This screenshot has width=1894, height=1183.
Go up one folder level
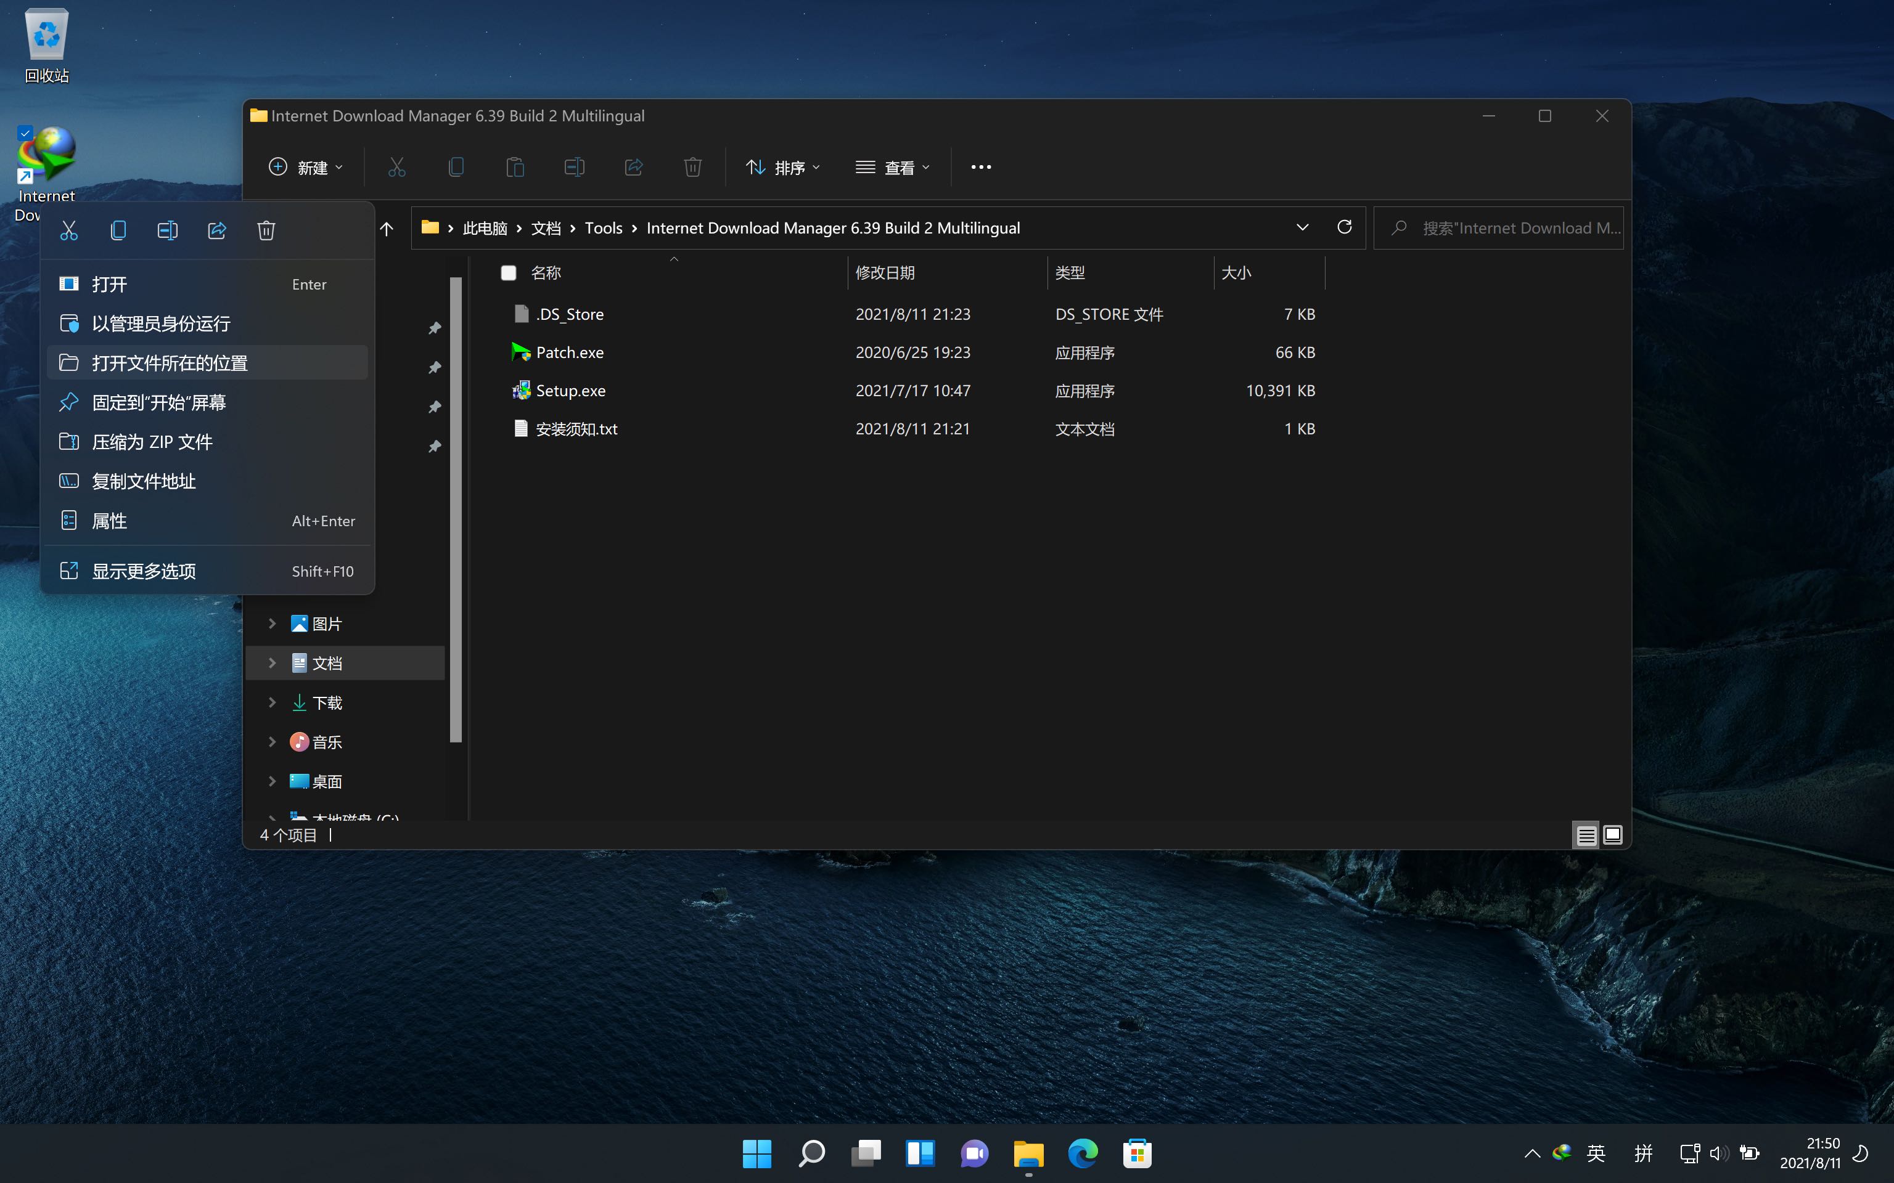pyautogui.click(x=387, y=229)
